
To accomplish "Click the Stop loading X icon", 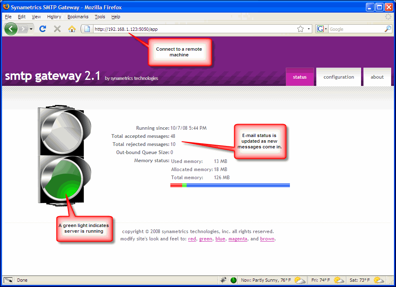I will pyautogui.click(x=57, y=29).
